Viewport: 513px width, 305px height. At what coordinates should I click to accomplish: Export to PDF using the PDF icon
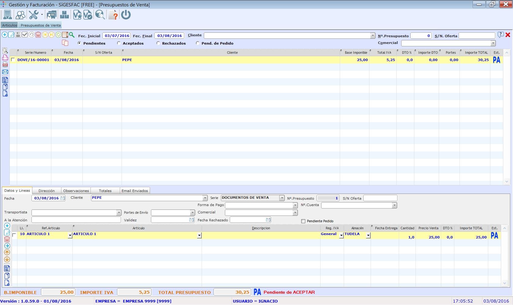point(5,65)
